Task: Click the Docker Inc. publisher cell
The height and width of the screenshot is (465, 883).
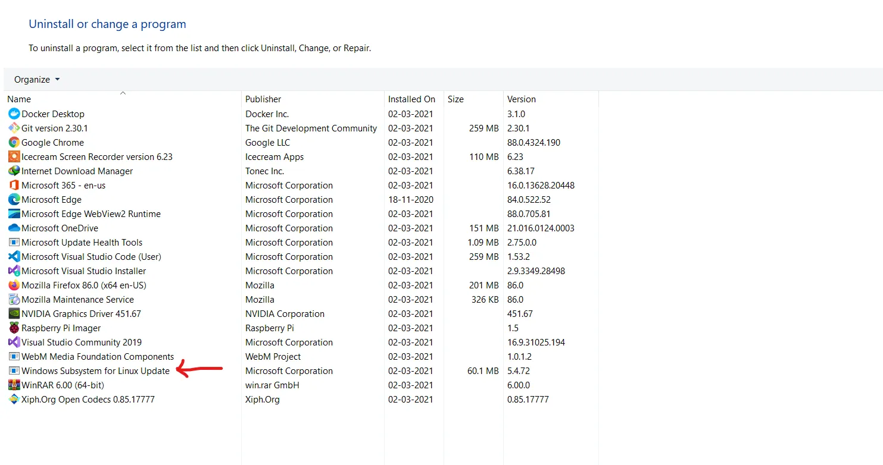Action: click(x=267, y=114)
